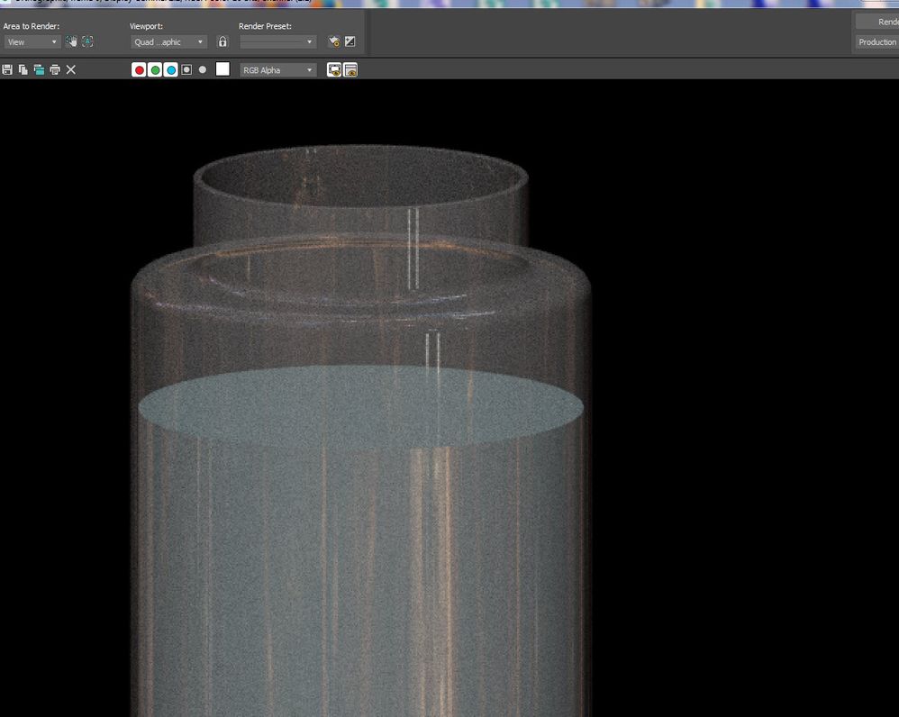Screen dimensions: 899x717
Task: Toggle the blue channel display
Action: [x=171, y=70]
